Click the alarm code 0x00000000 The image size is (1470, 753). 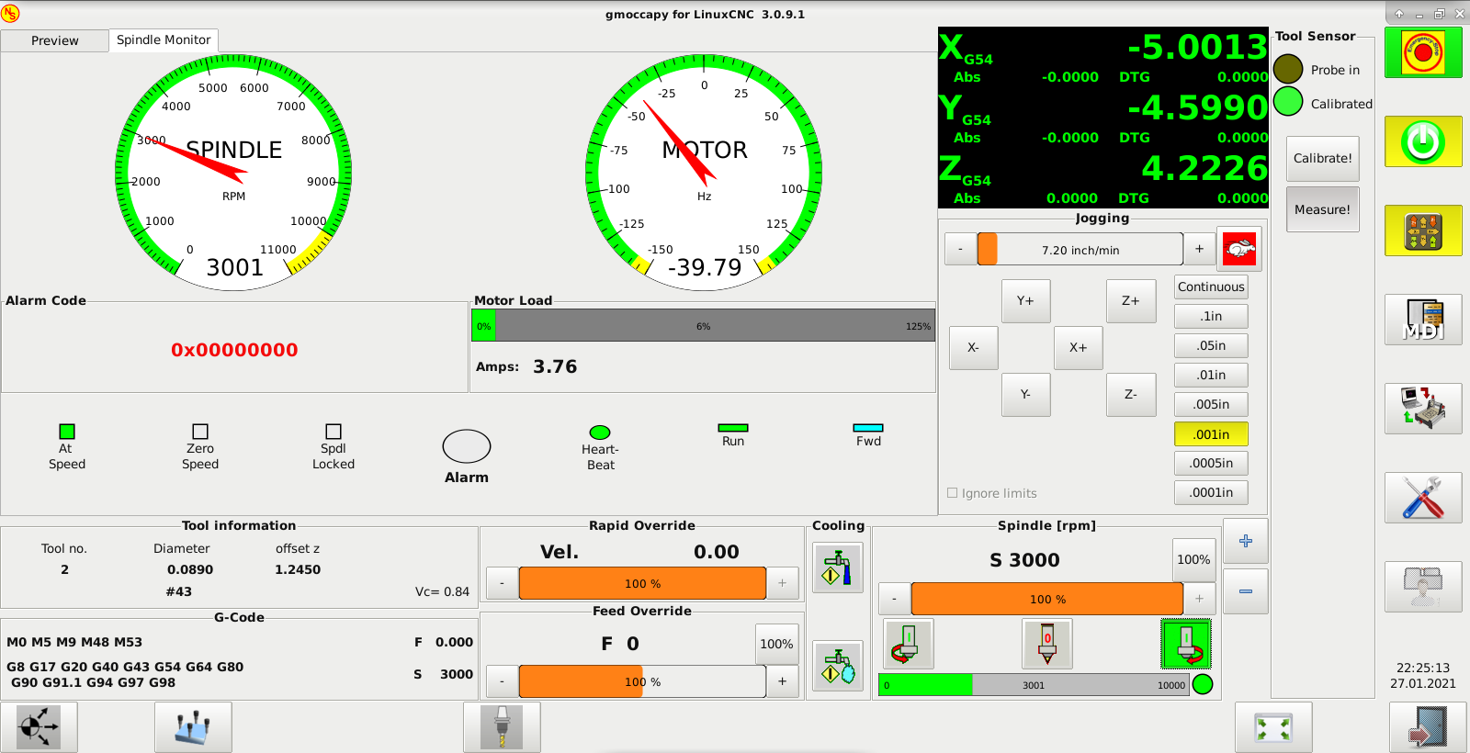pos(234,350)
